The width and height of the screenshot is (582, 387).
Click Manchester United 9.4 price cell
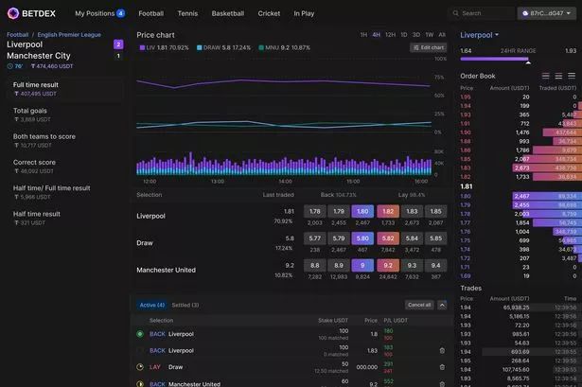pyautogui.click(x=435, y=266)
